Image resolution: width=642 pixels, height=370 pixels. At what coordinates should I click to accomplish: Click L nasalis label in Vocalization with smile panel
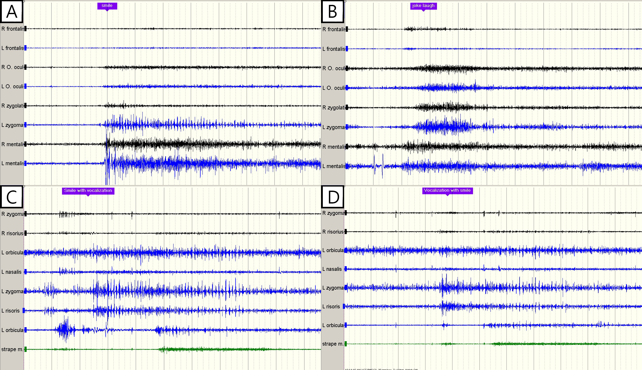tap(332, 269)
